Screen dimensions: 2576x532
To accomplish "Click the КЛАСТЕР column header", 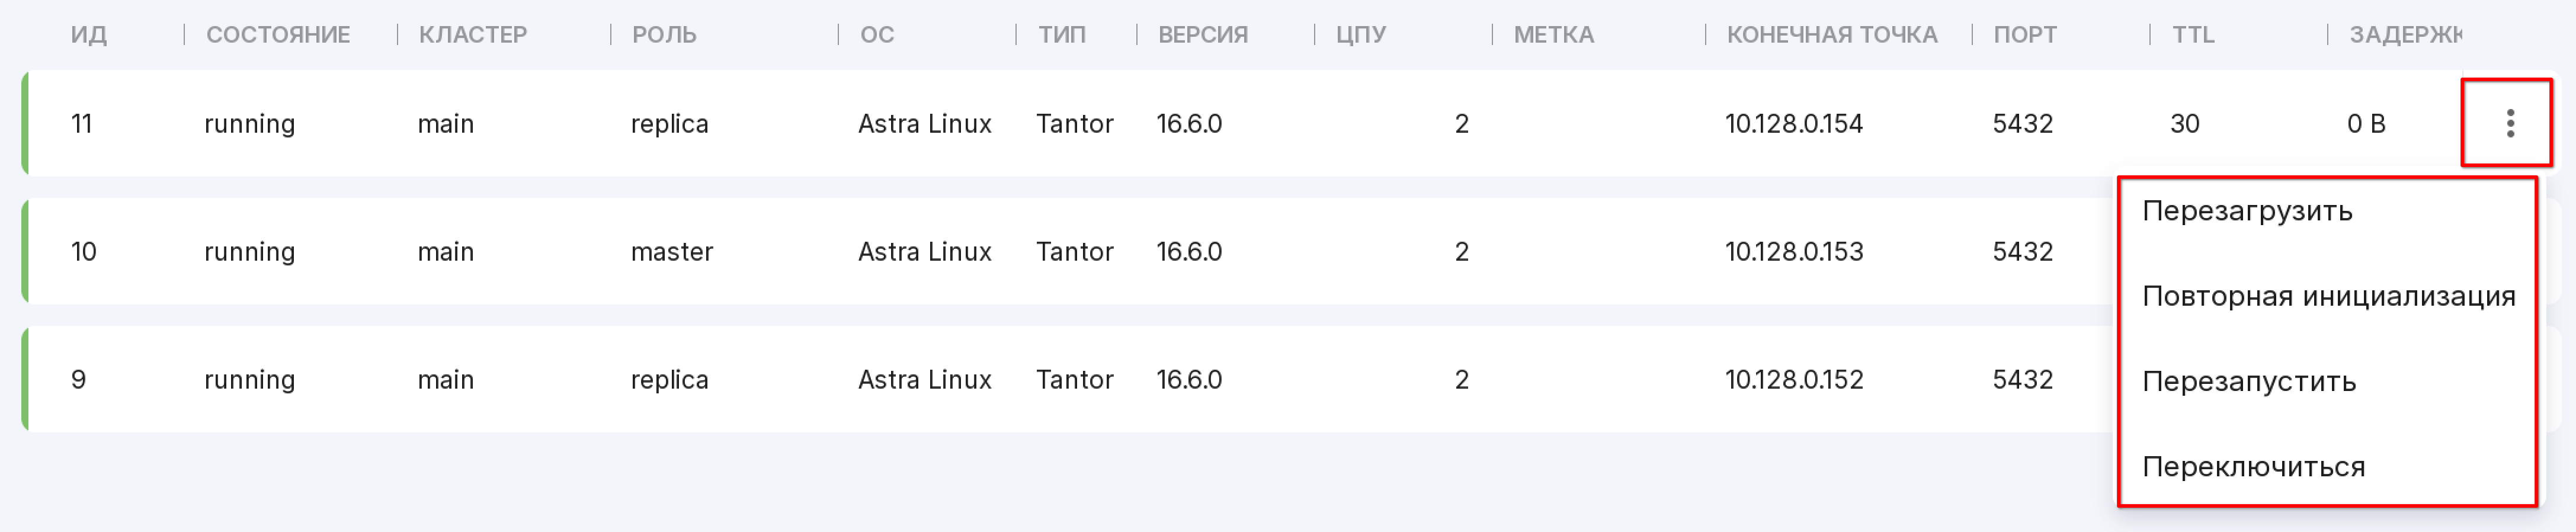I will 473,35.
